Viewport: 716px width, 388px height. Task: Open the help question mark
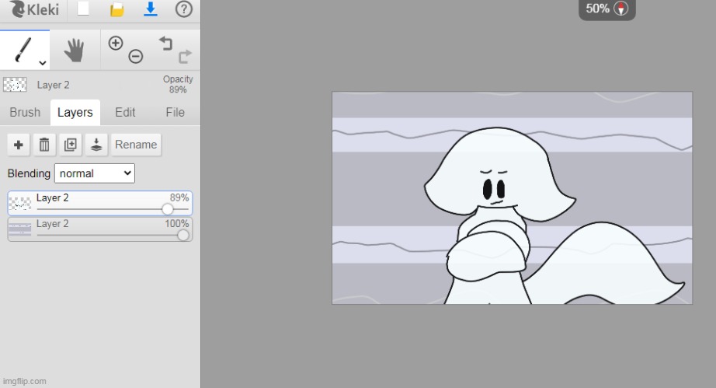click(184, 9)
